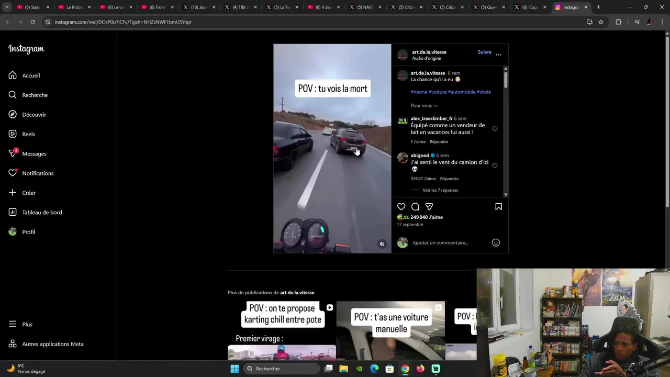Play the main reel video
The image size is (670, 377).
click(x=332, y=149)
